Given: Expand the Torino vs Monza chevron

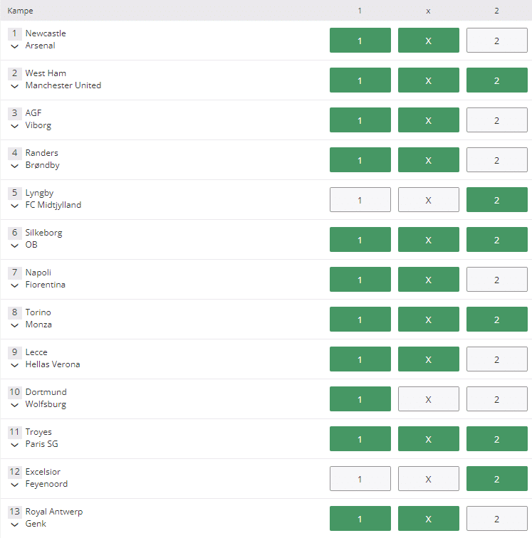Looking at the screenshot, I should point(14,325).
